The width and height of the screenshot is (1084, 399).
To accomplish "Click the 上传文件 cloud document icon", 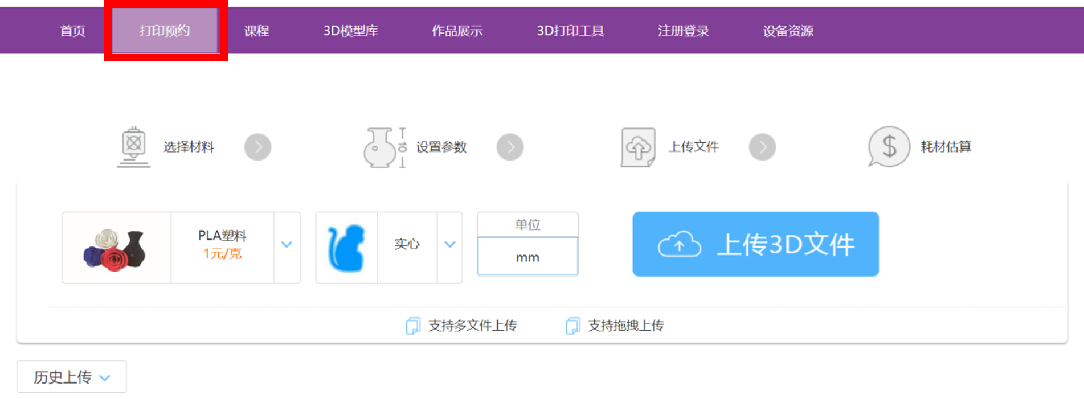I will point(638,147).
